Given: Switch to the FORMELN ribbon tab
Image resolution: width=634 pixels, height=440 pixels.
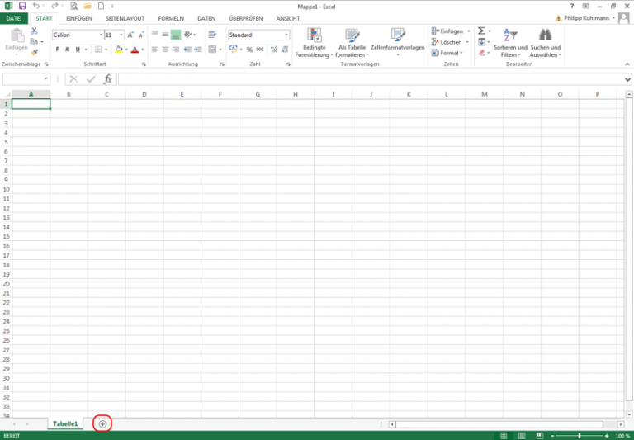Looking at the screenshot, I should (171, 18).
